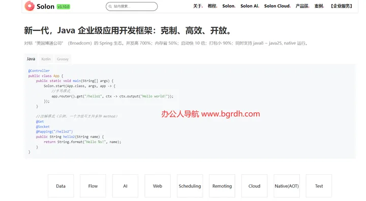Click the @Mapping("/hello2") code line

pos(54,132)
